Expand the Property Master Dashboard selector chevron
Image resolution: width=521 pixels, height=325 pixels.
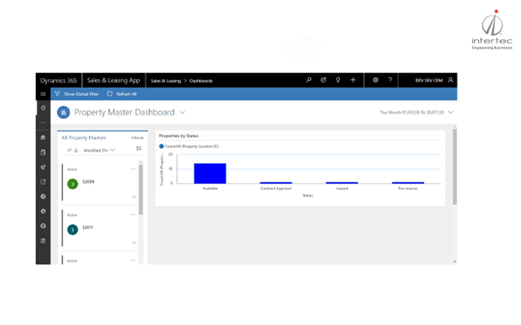coord(182,112)
